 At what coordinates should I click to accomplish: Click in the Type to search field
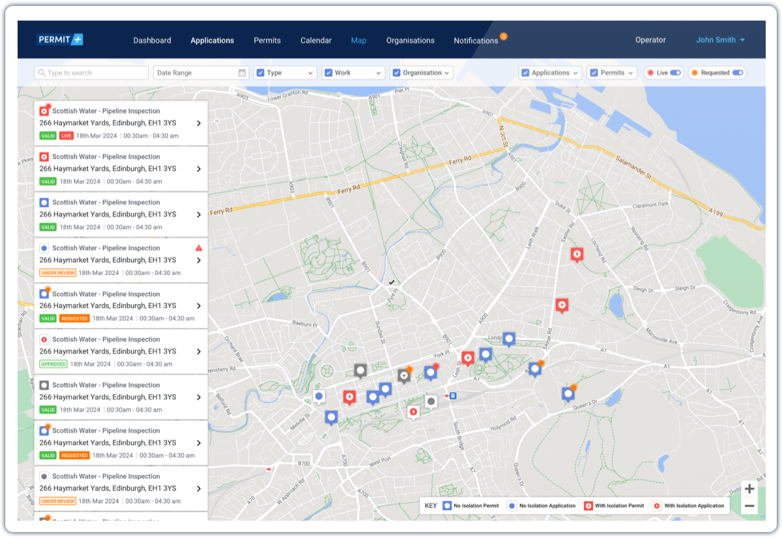[x=91, y=73]
